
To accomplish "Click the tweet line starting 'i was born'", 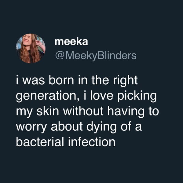I will 77,81.
